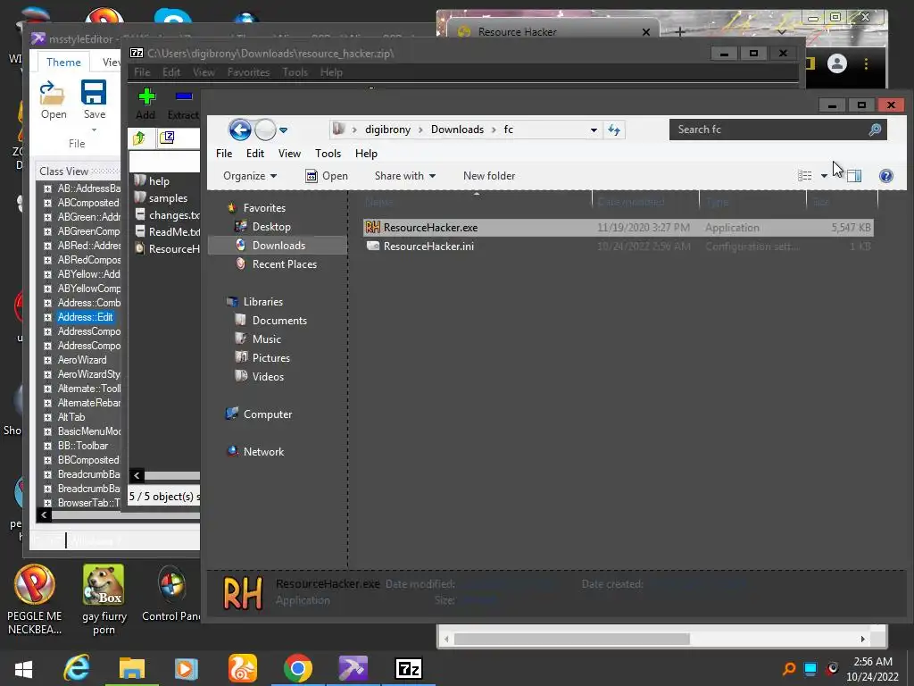Select the samples folder in 7-Zip
The width and height of the screenshot is (914, 686).
pos(167,198)
